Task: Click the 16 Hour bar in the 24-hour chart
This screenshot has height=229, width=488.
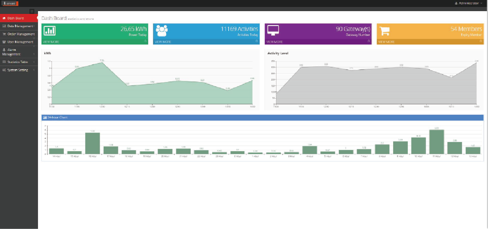Action: click(x=93, y=143)
